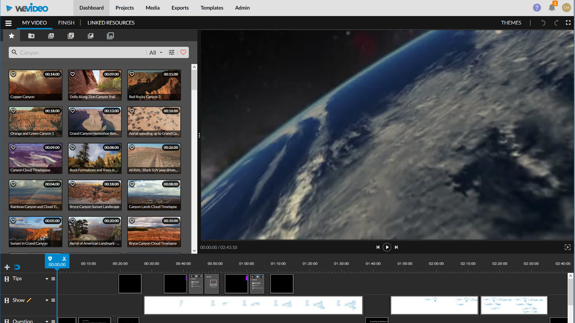The height and width of the screenshot is (323, 575).
Task: Expand the Tips track chevron
Action: (47, 279)
